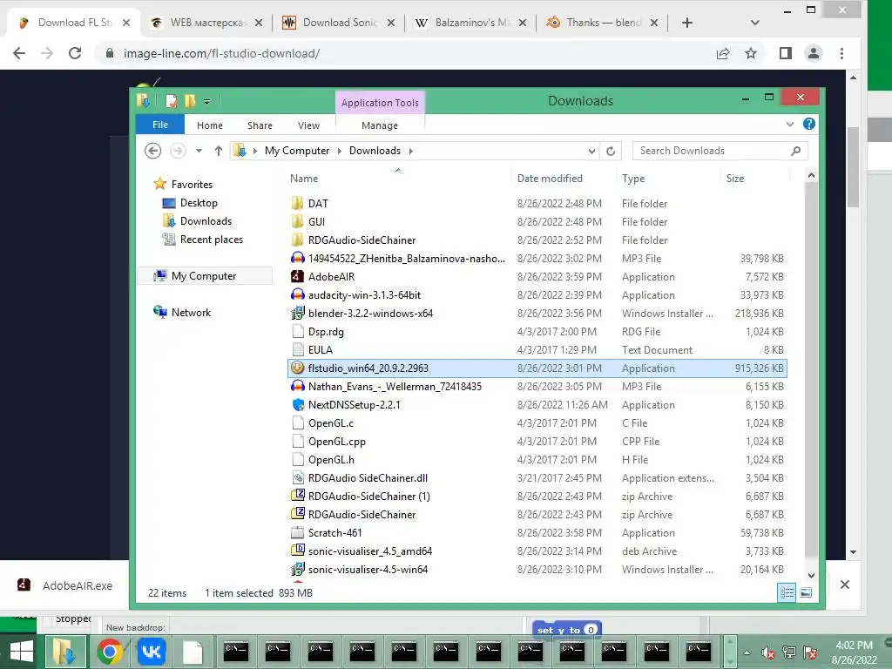Click the Explorer back arrow
This screenshot has width=892, height=669.
click(x=152, y=151)
